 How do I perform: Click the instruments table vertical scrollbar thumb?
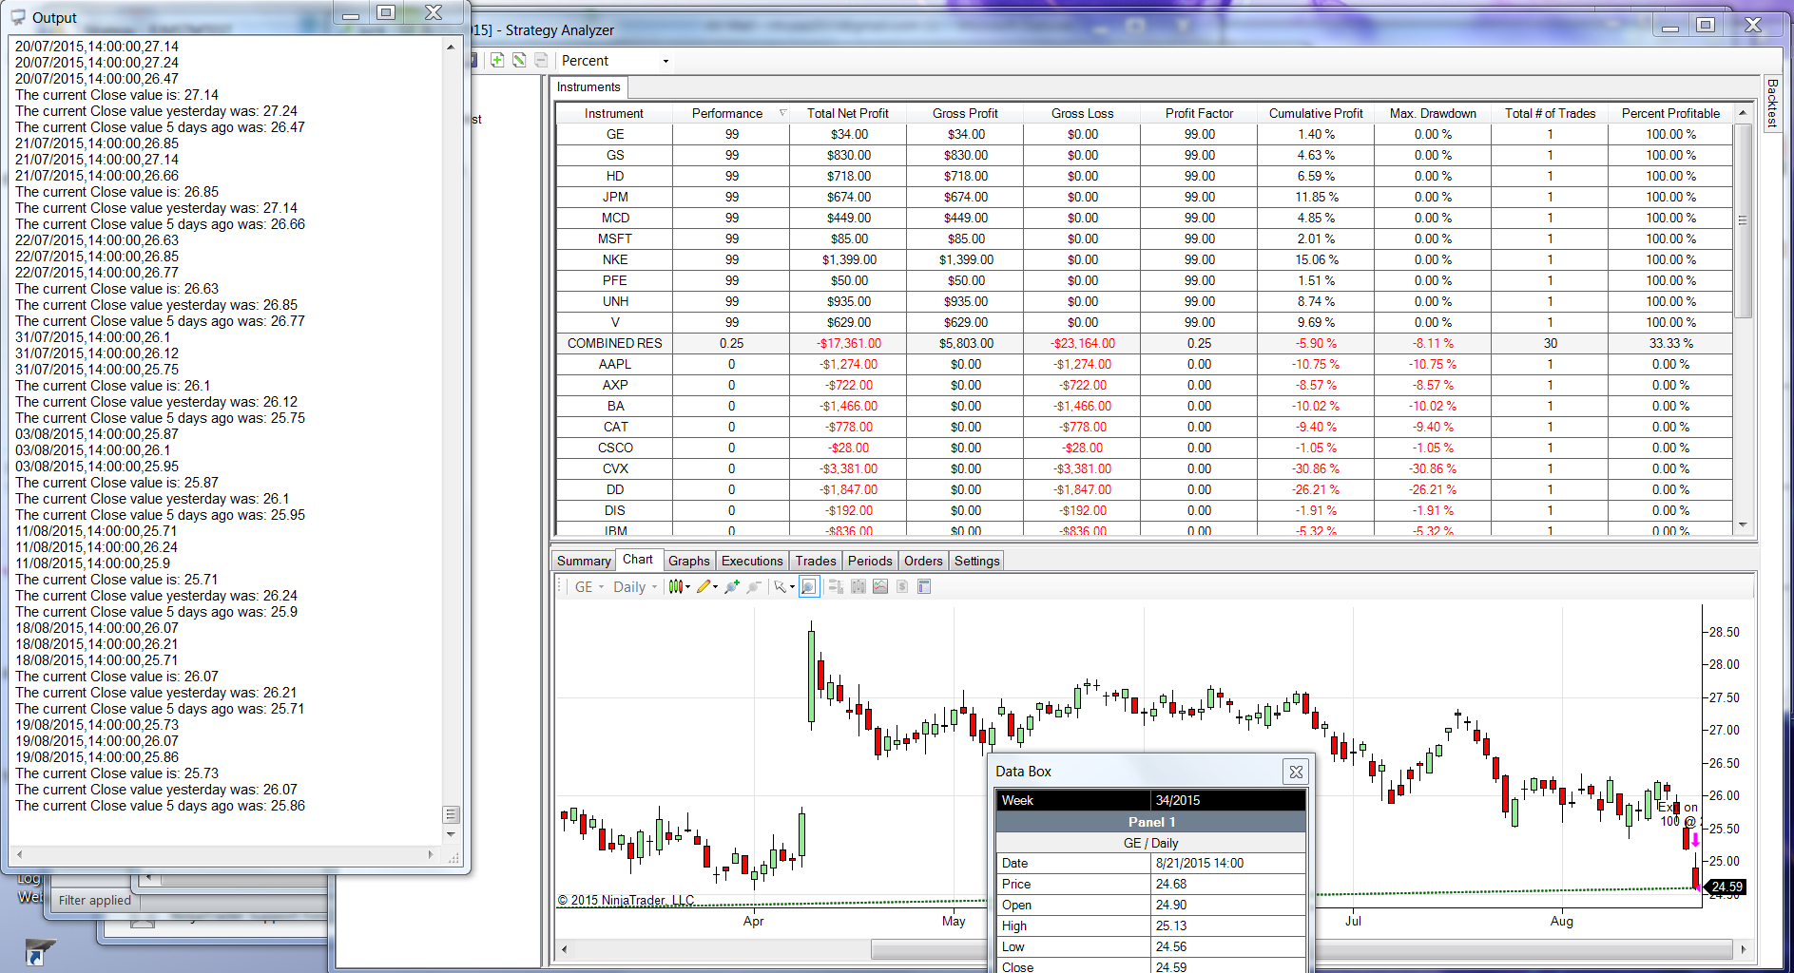coord(1743,220)
